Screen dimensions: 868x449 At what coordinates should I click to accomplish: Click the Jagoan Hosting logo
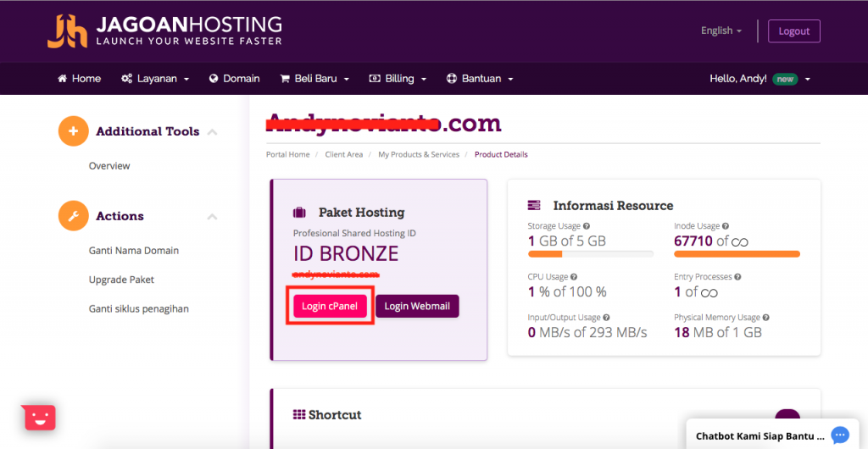point(164,31)
